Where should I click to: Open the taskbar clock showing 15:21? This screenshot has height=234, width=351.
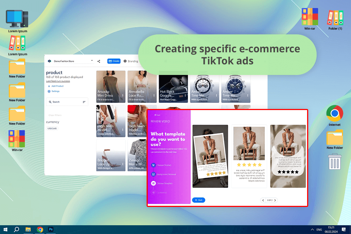click(x=331, y=230)
